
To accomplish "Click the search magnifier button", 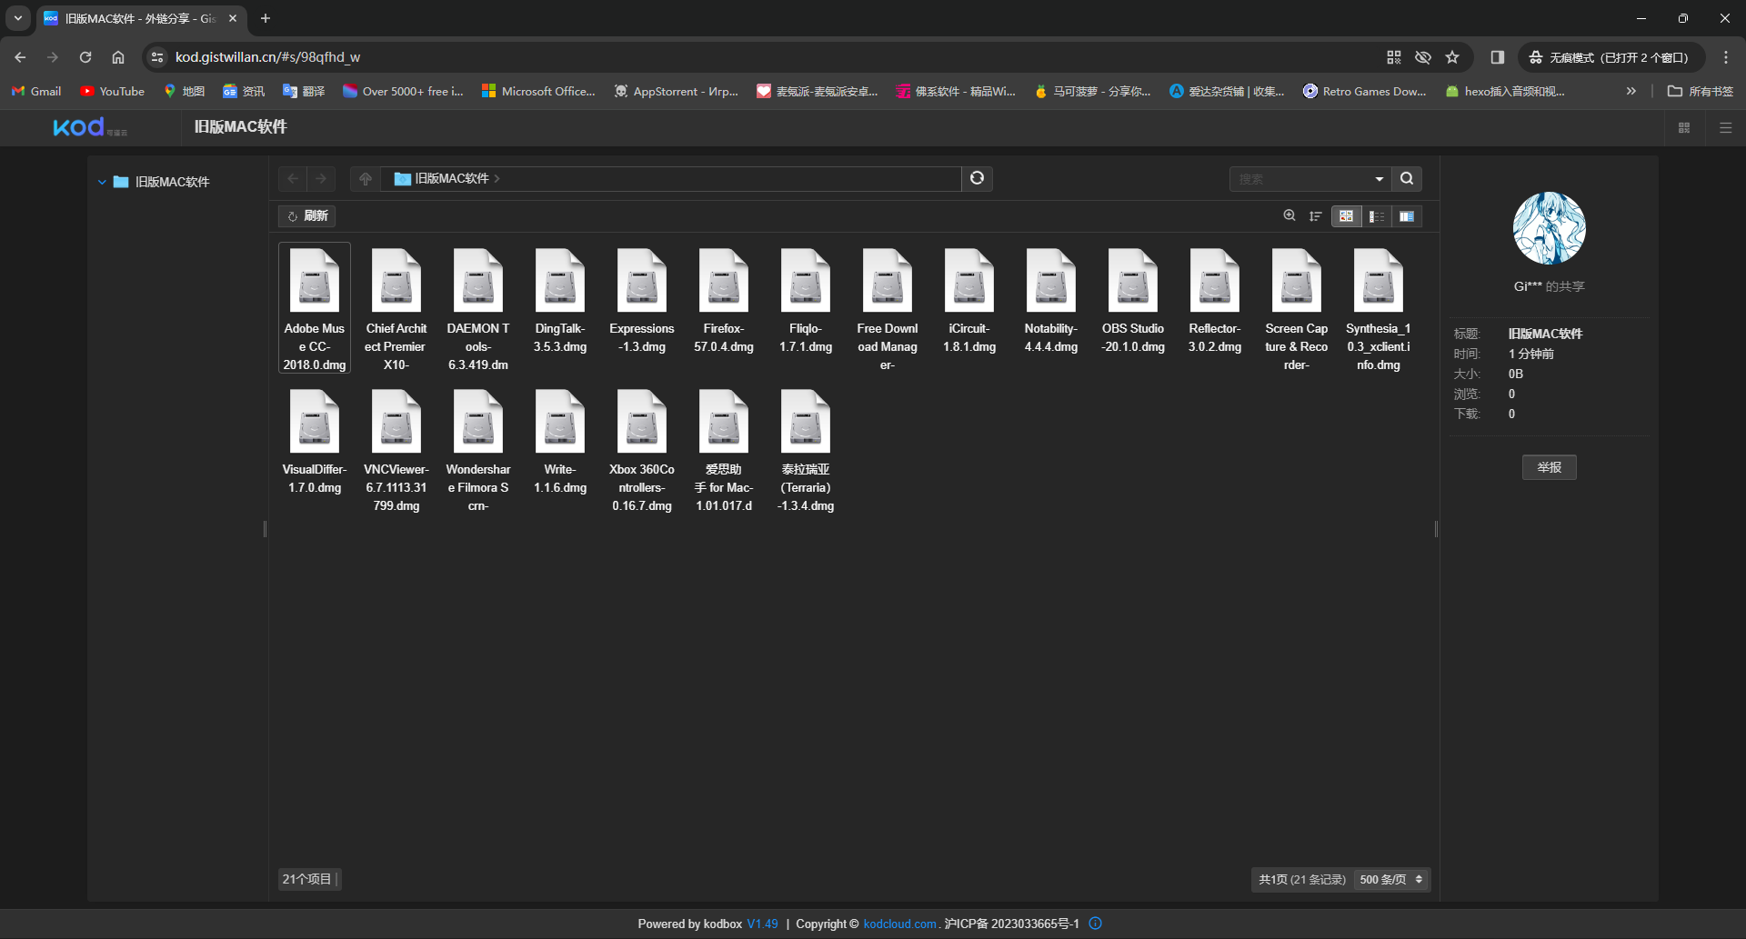I will 1407,178.
